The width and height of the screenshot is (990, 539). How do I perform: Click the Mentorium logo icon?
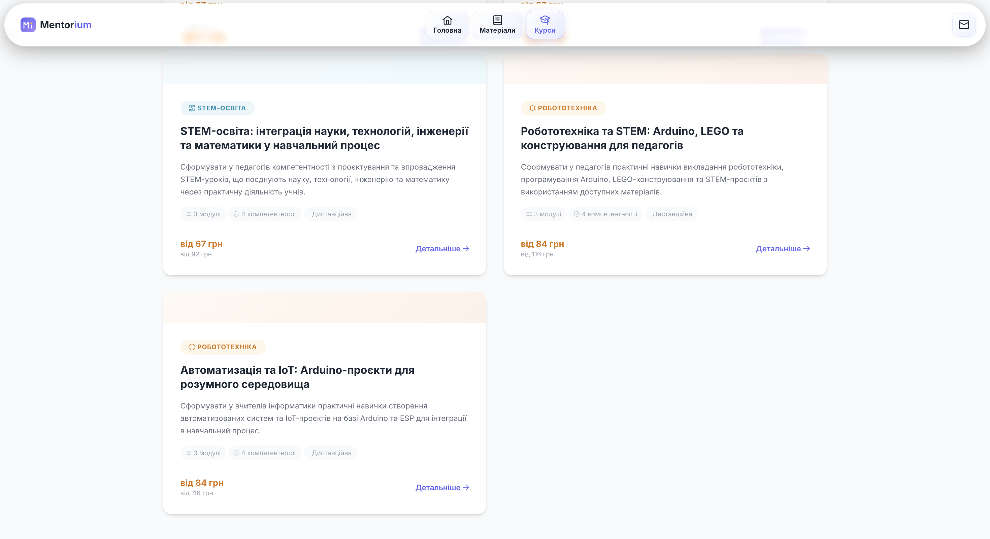pyautogui.click(x=28, y=25)
